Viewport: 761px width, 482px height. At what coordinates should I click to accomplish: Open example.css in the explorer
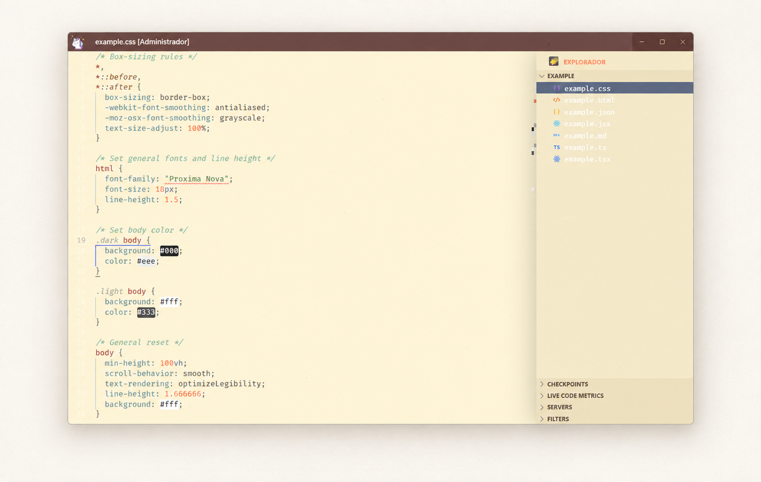[x=615, y=88]
